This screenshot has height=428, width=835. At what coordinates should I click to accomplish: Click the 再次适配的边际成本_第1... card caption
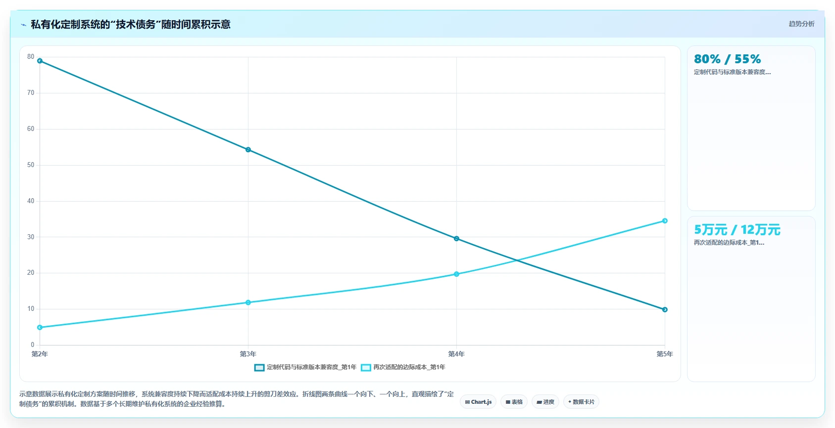pyautogui.click(x=729, y=243)
